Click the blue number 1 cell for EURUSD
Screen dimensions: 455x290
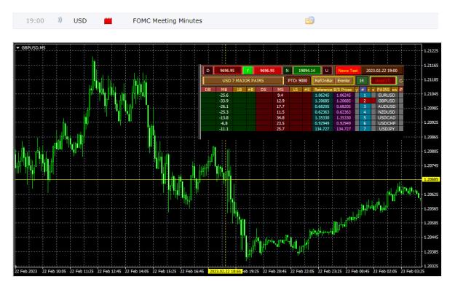(x=365, y=95)
